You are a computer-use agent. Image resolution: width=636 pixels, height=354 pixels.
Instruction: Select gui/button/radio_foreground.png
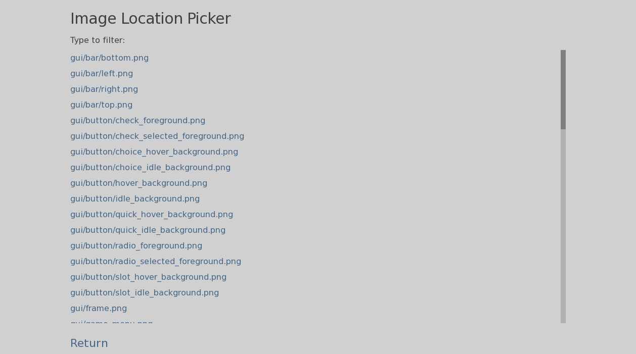coord(136,245)
